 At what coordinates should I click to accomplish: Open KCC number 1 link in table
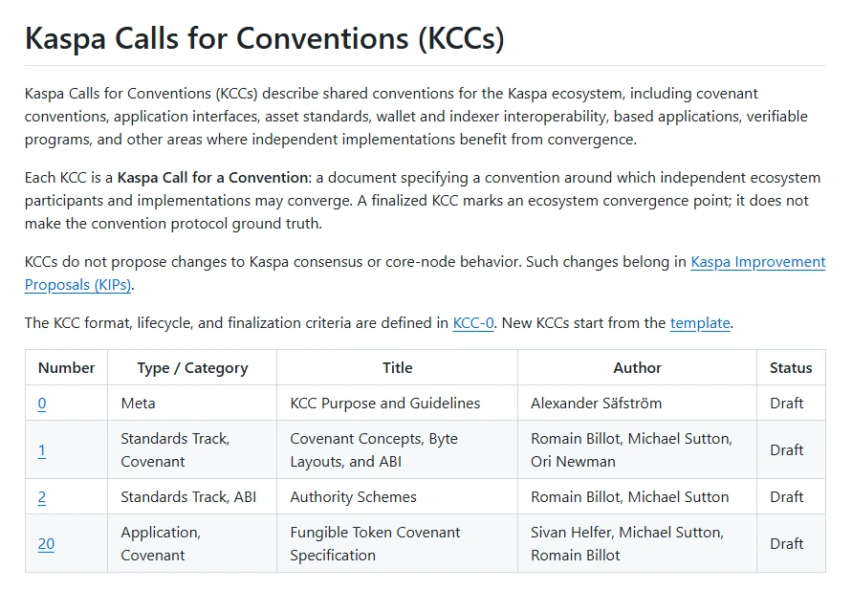[x=42, y=450]
